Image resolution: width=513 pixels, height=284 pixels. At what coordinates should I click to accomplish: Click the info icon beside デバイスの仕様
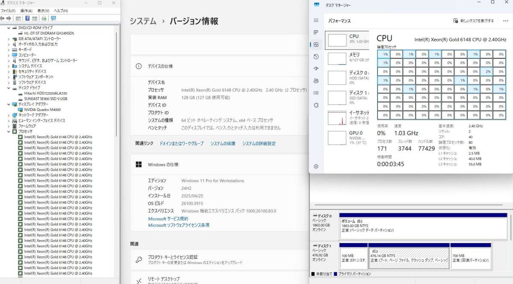tap(139, 66)
